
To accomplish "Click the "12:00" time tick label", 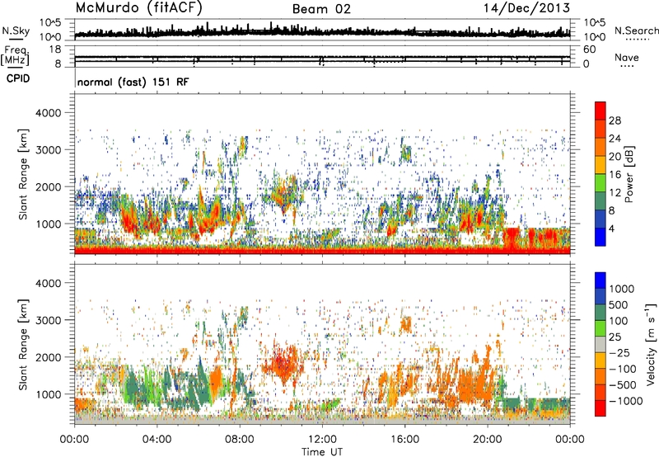I will click(322, 440).
